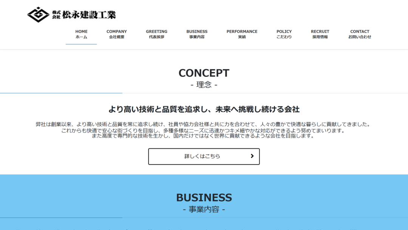
Task: Select BUSINESS 事業内容 in navigation
Action: 197,34
